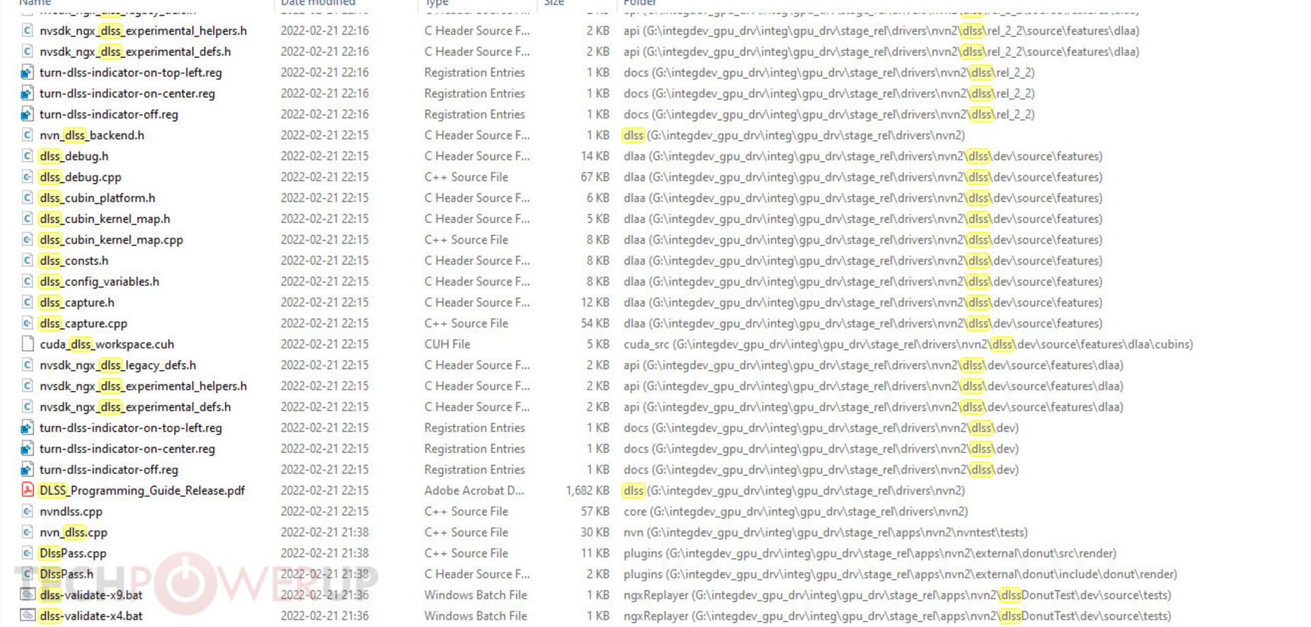The width and height of the screenshot is (1311, 627).
Task: Click the icon next to dlss_cubin_platform.h
Action: [27, 198]
